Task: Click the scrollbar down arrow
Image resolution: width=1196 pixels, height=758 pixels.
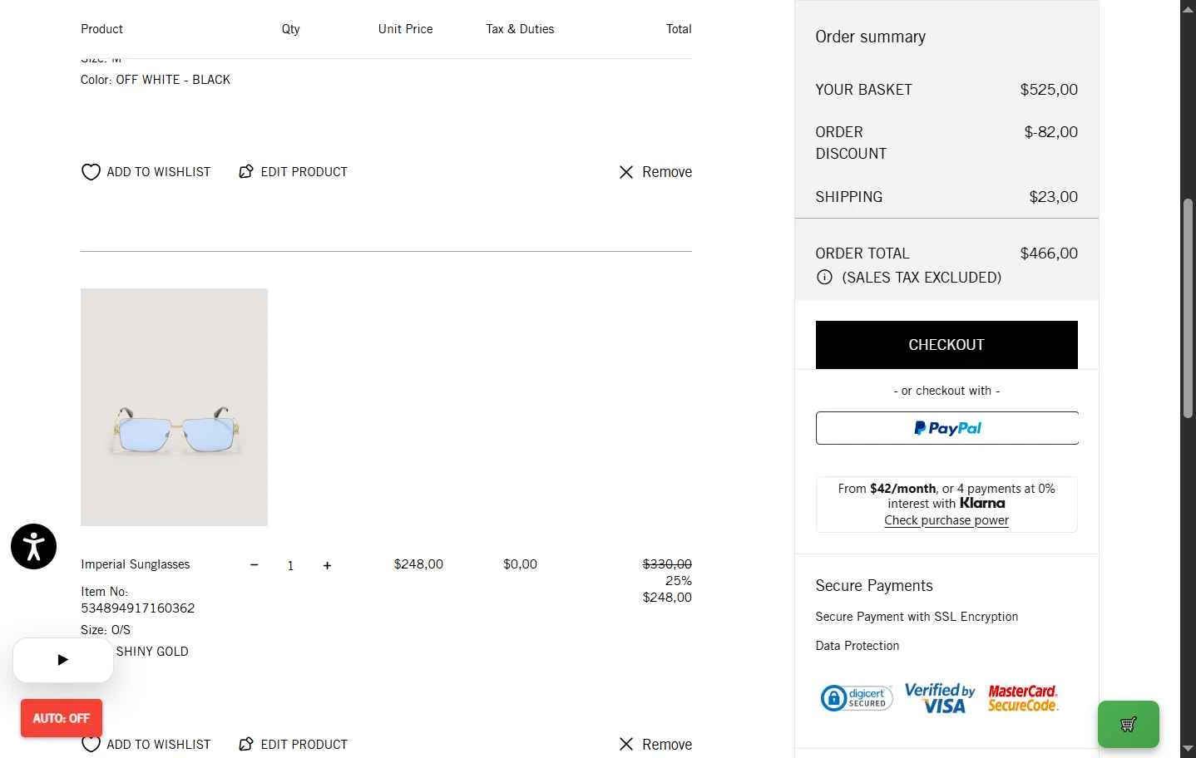Action: (x=1189, y=750)
